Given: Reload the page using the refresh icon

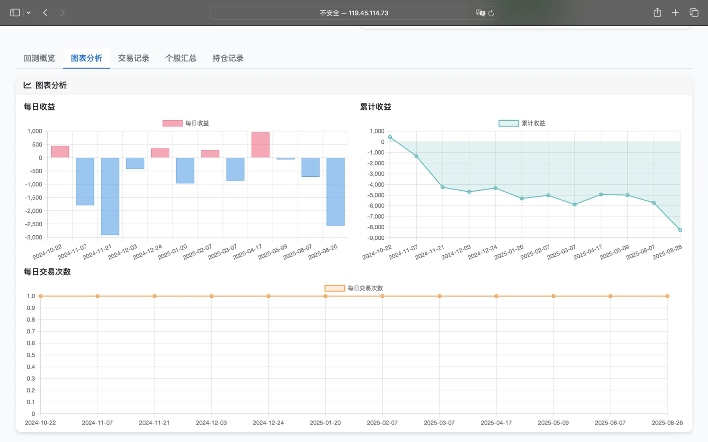Looking at the screenshot, I should (x=491, y=13).
